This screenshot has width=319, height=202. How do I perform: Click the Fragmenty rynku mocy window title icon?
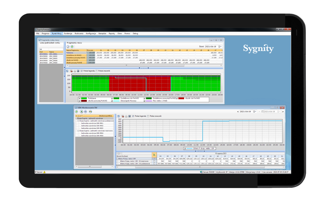39,40
